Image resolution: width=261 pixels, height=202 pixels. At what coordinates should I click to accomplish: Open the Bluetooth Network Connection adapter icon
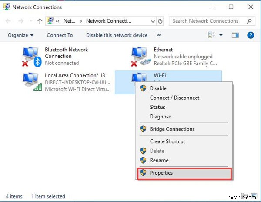click(x=31, y=56)
